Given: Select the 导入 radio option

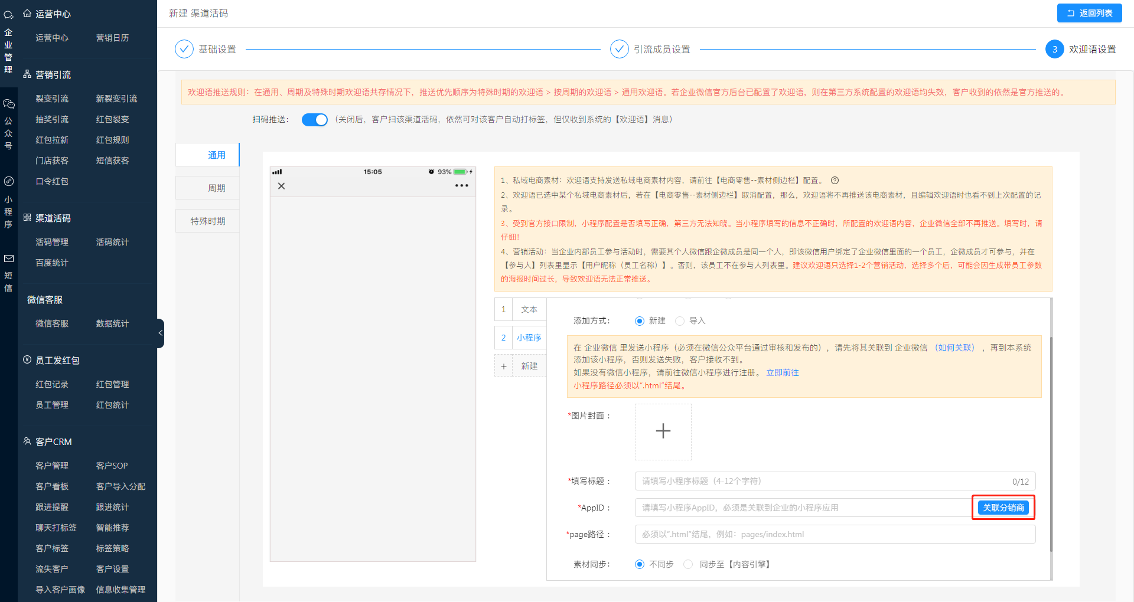Looking at the screenshot, I should (x=679, y=321).
